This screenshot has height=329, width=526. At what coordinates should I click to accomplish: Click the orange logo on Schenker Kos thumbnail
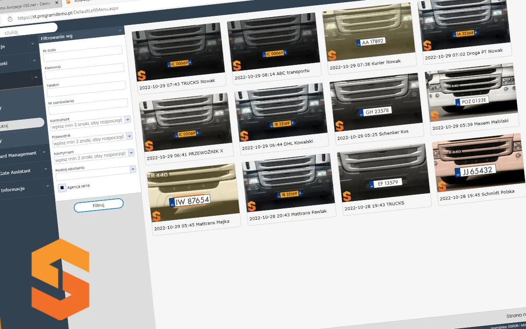coord(339,126)
